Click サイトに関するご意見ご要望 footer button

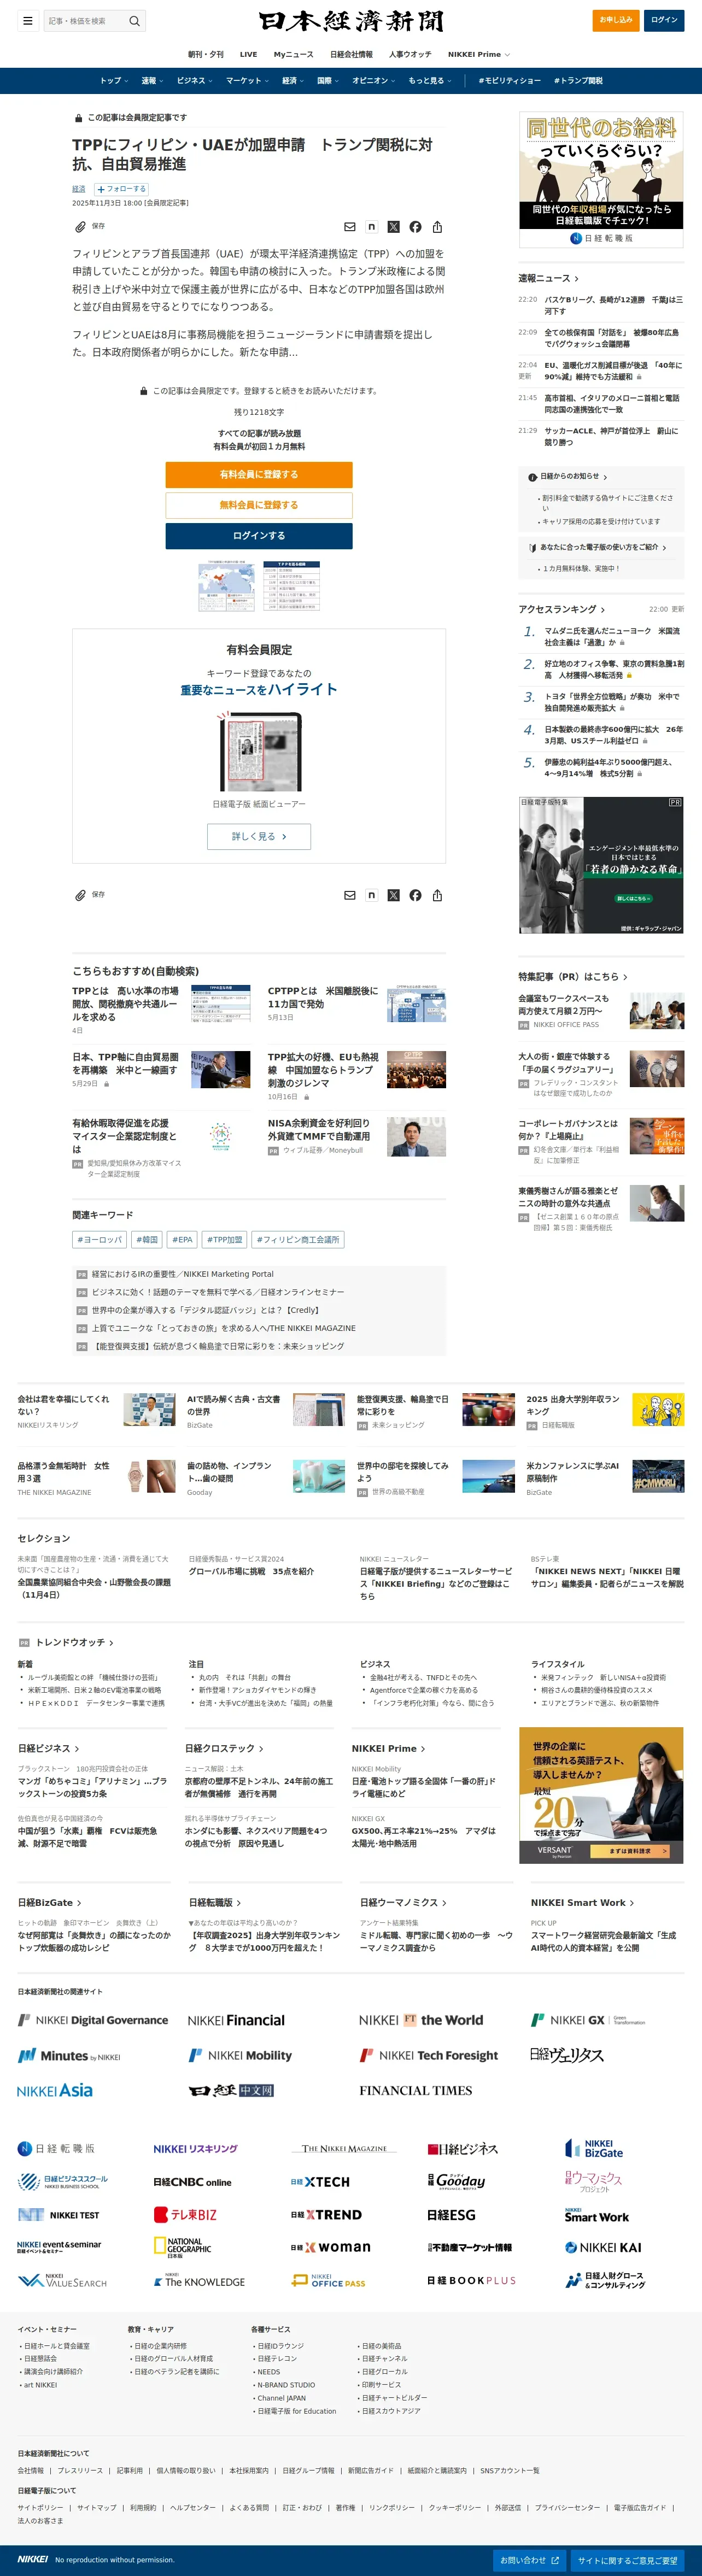click(627, 2560)
